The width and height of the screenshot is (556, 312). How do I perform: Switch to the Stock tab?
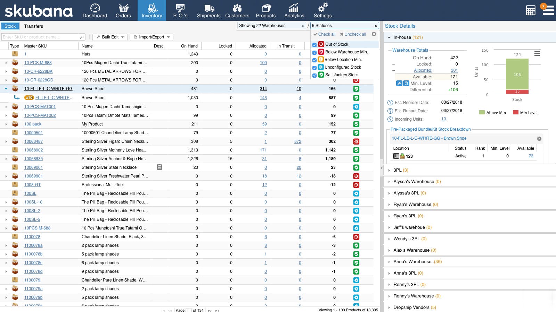[10, 26]
